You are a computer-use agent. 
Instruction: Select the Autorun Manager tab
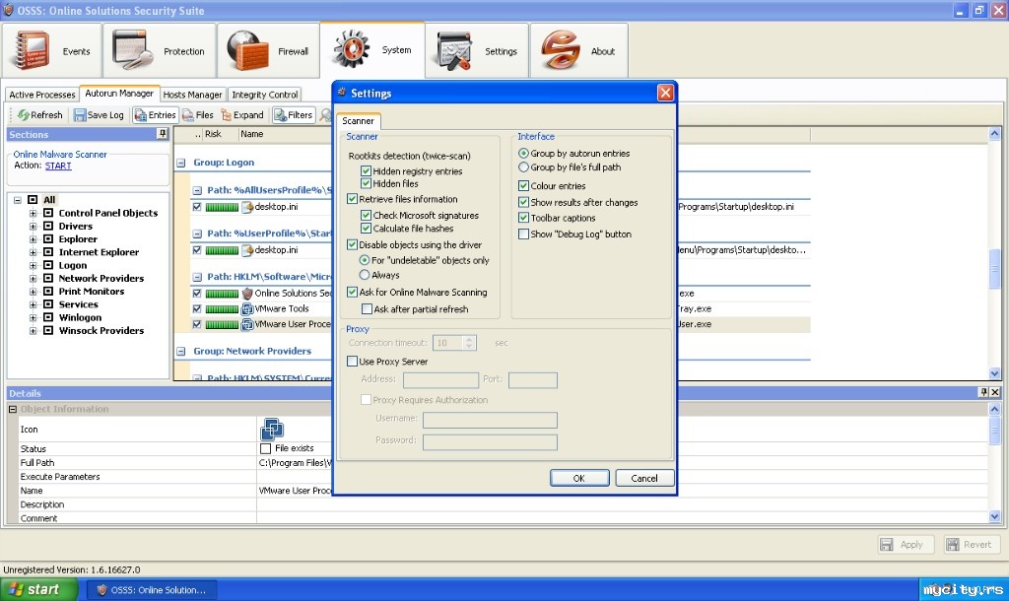click(119, 94)
